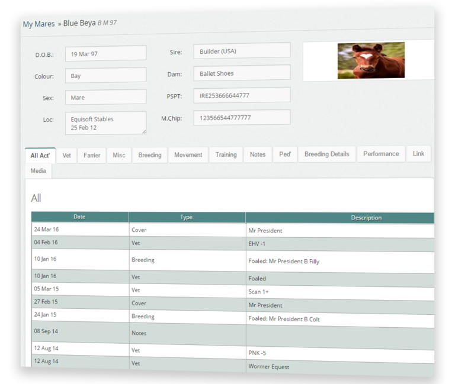Click the M.Chip field with 123566544777777

(242, 117)
